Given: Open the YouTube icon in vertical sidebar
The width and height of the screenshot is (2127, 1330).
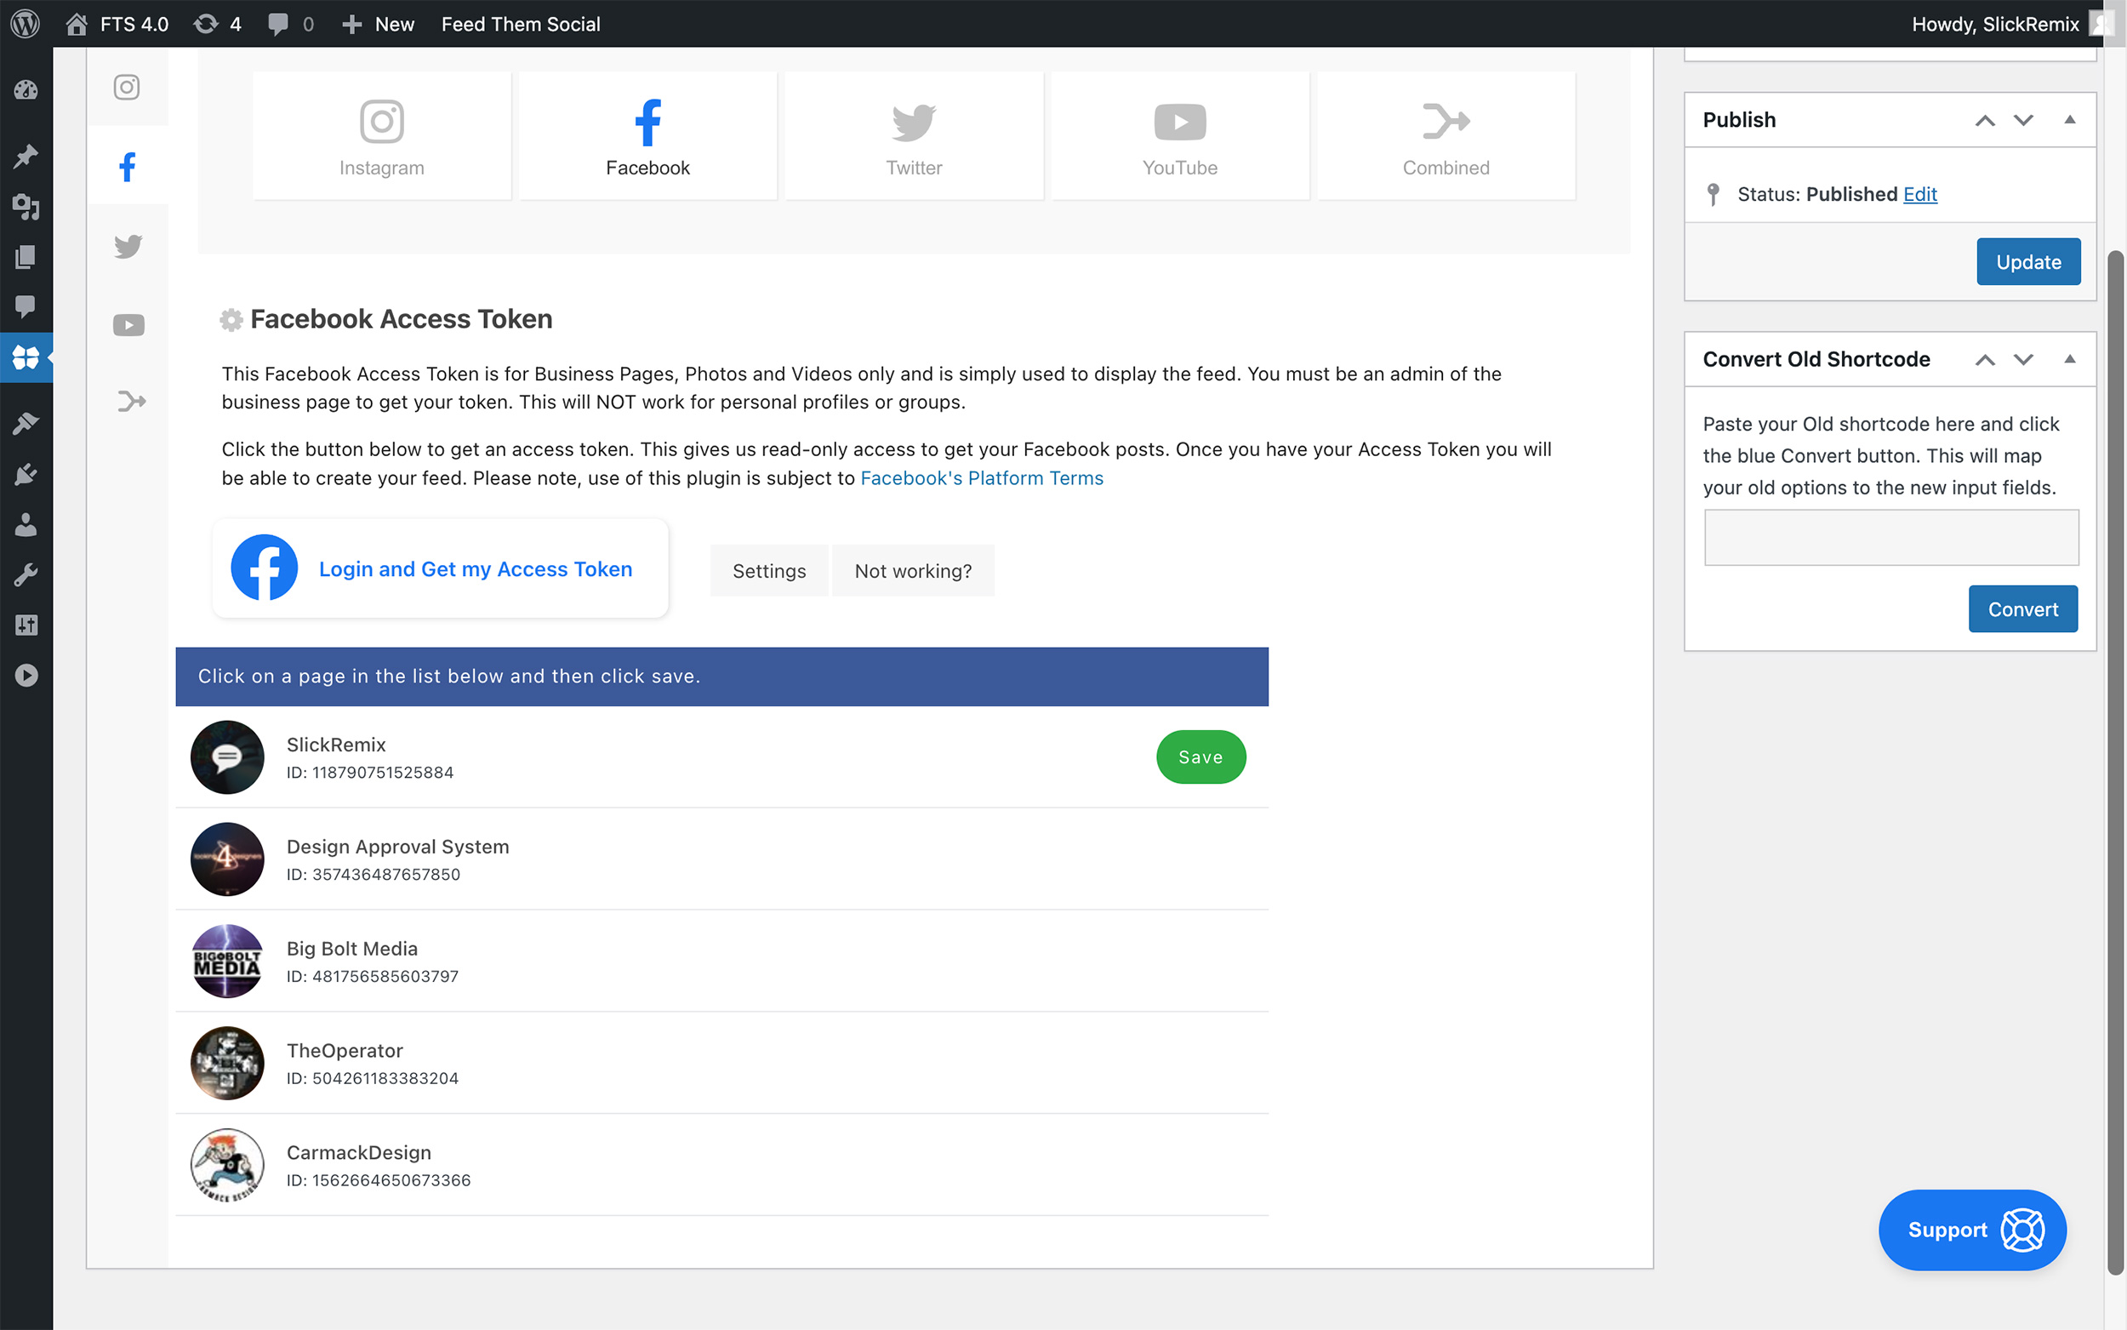Looking at the screenshot, I should 128,325.
